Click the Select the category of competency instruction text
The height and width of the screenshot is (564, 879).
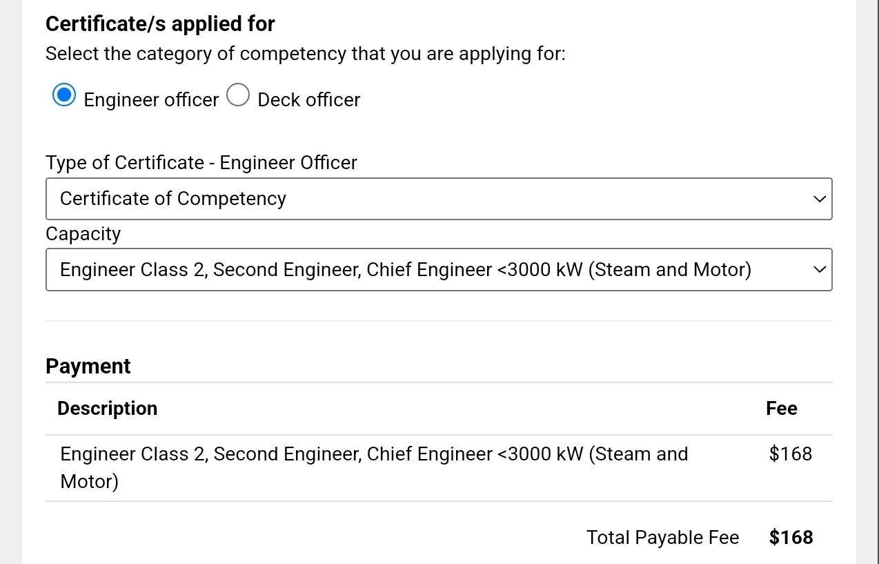(x=305, y=54)
